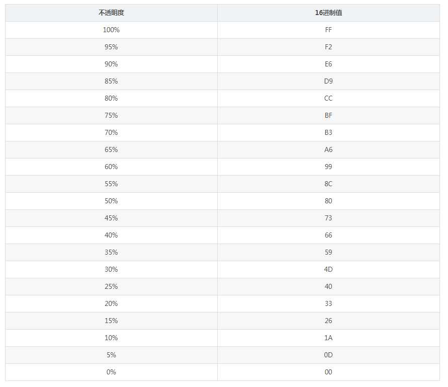Select the 70% opacity cell
This screenshot has width=448, height=387.
point(111,133)
